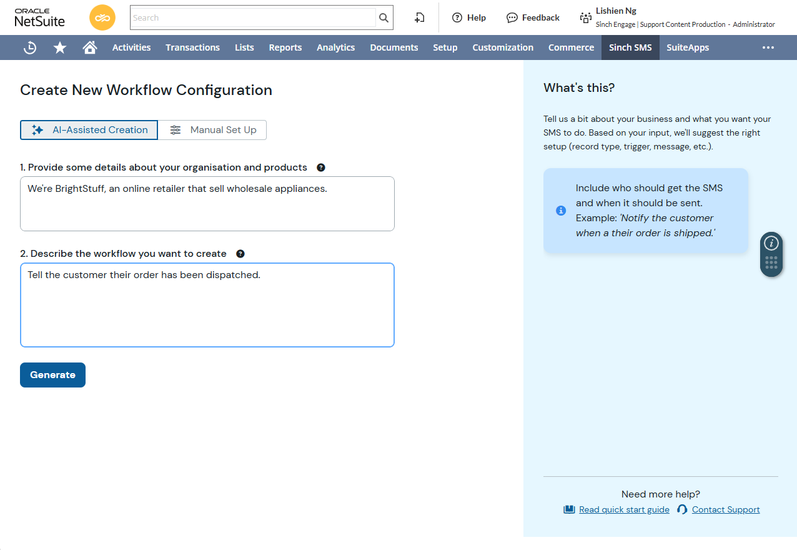Click the help question icon beside workflow description

pyautogui.click(x=240, y=254)
